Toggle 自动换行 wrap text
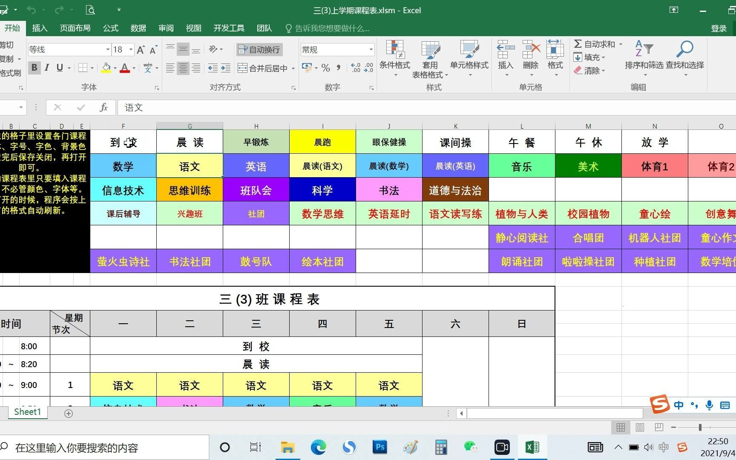The image size is (736, 460). [x=259, y=49]
